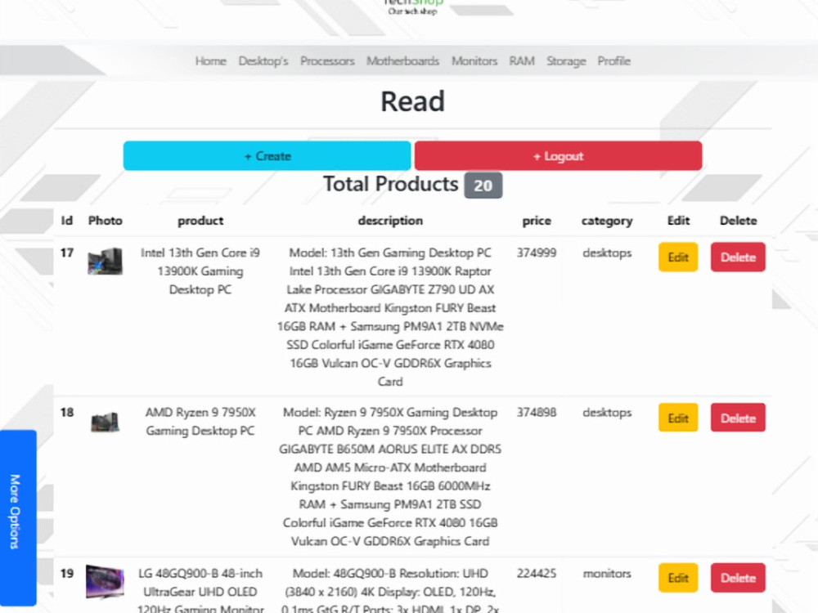Click the price 374999 cell
Screen dimensions: 818x613
pos(537,253)
